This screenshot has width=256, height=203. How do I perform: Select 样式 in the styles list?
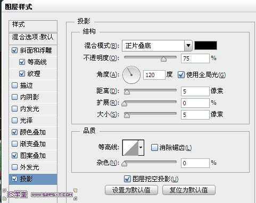point(33,26)
